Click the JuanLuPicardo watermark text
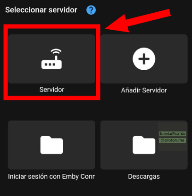192x196 pixels. 173,134
